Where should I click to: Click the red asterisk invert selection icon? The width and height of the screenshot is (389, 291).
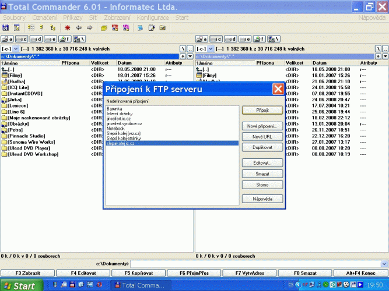pos(68,27)
